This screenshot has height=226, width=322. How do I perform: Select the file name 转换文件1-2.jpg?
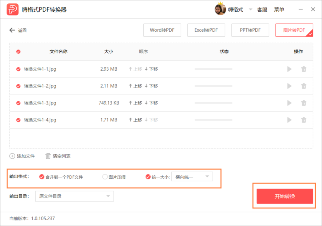click(40, 86)
